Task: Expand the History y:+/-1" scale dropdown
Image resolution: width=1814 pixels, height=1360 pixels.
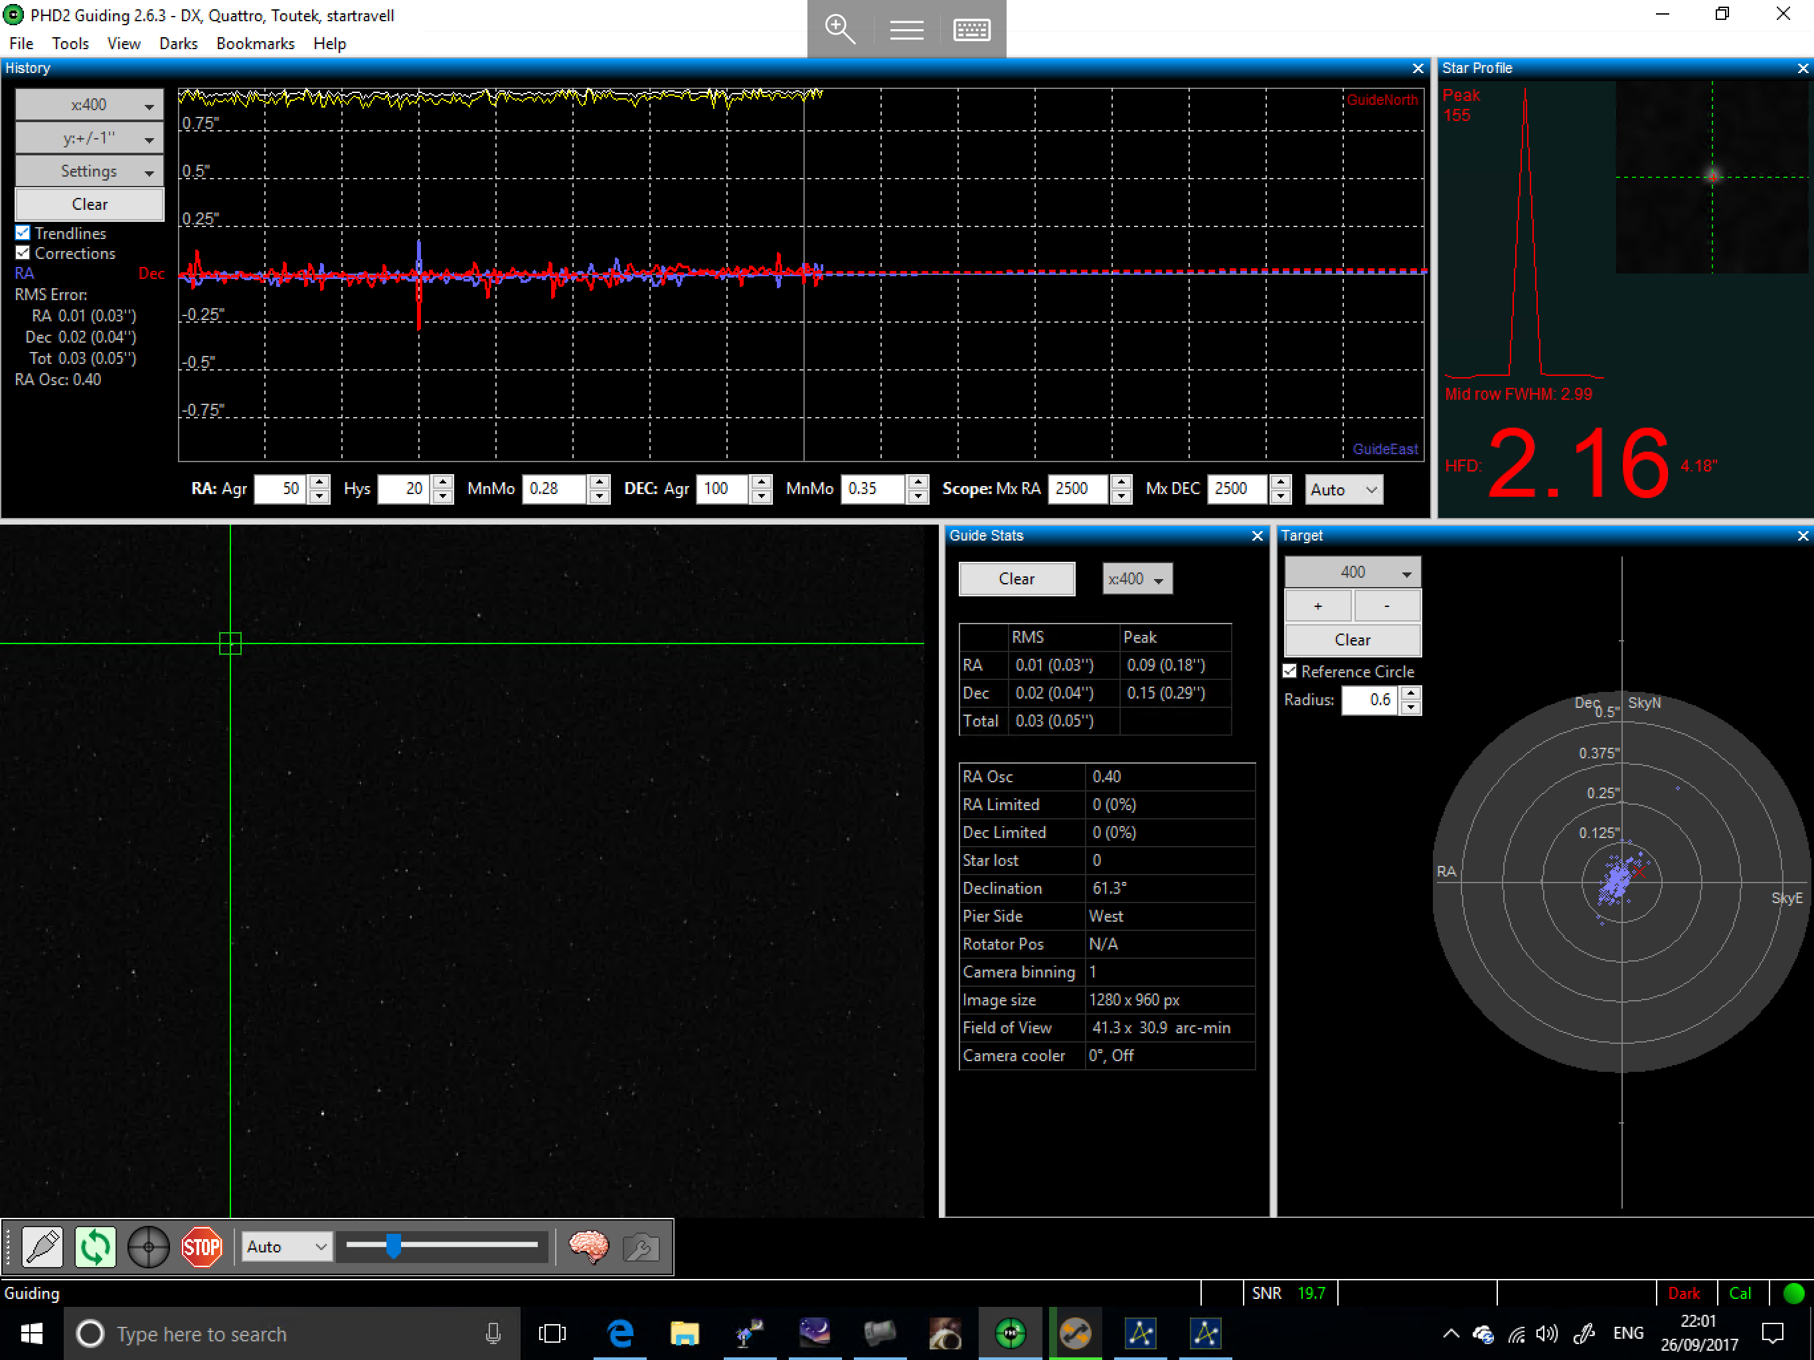Action: coord(90,138)
